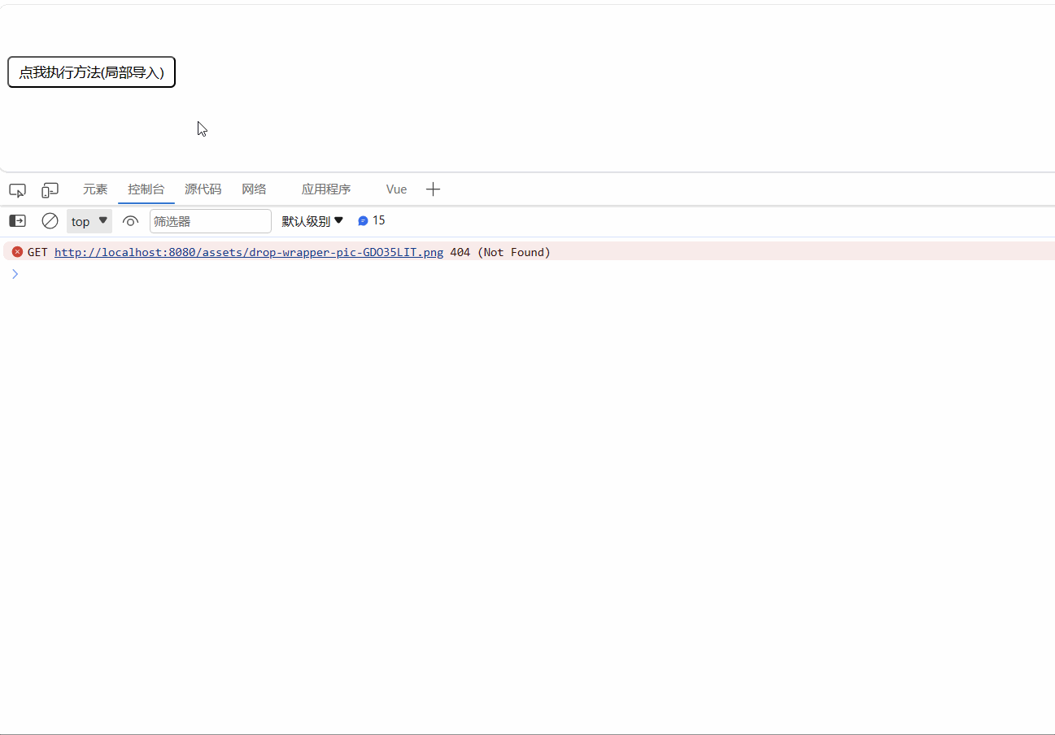This screenshot has width=1055, height=735.
Task: Create a live expression with the eye icon
Action: pos(130,220)
